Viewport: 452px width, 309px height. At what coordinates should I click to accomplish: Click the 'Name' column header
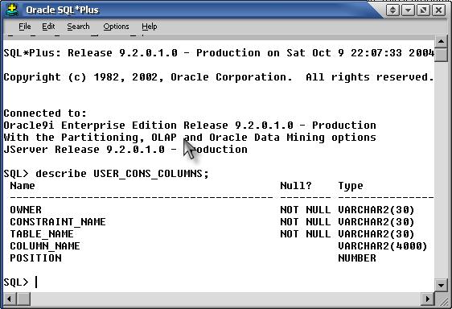[23, 186]
